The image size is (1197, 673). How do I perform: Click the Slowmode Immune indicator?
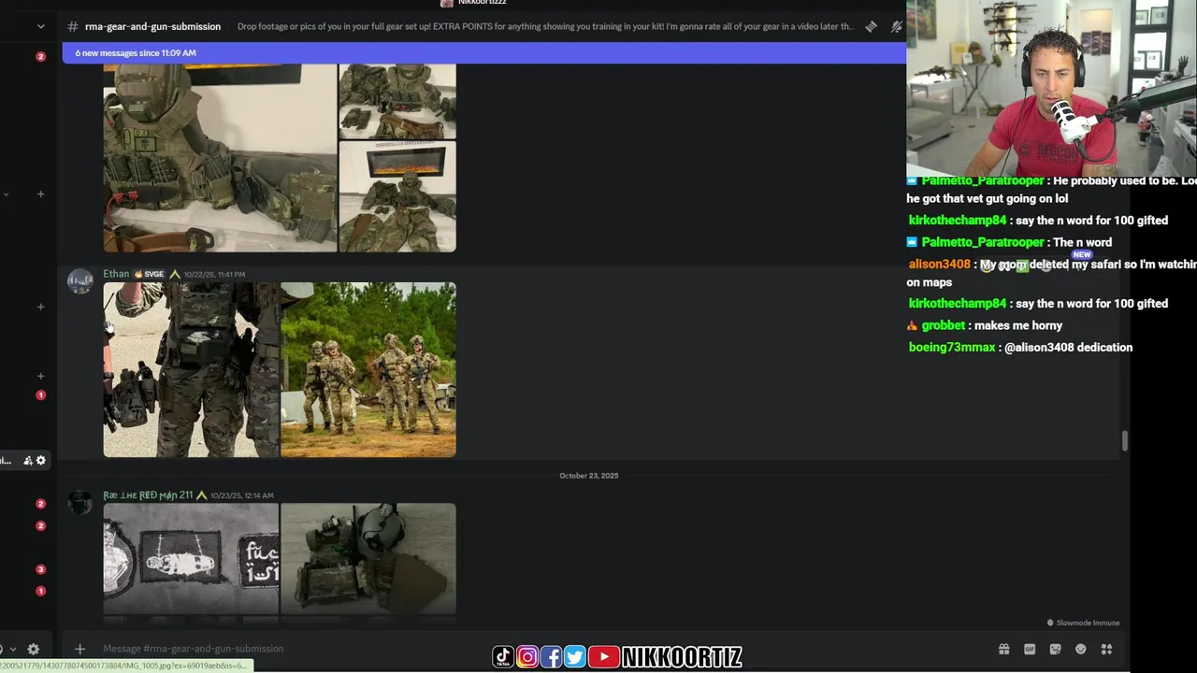coord(1083,623)
